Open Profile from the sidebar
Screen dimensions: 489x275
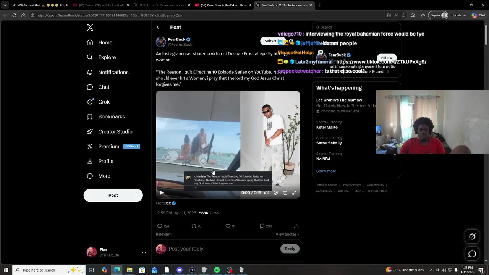100,161
